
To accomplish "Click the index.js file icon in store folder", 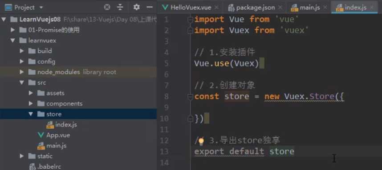I will click(50, 125).
